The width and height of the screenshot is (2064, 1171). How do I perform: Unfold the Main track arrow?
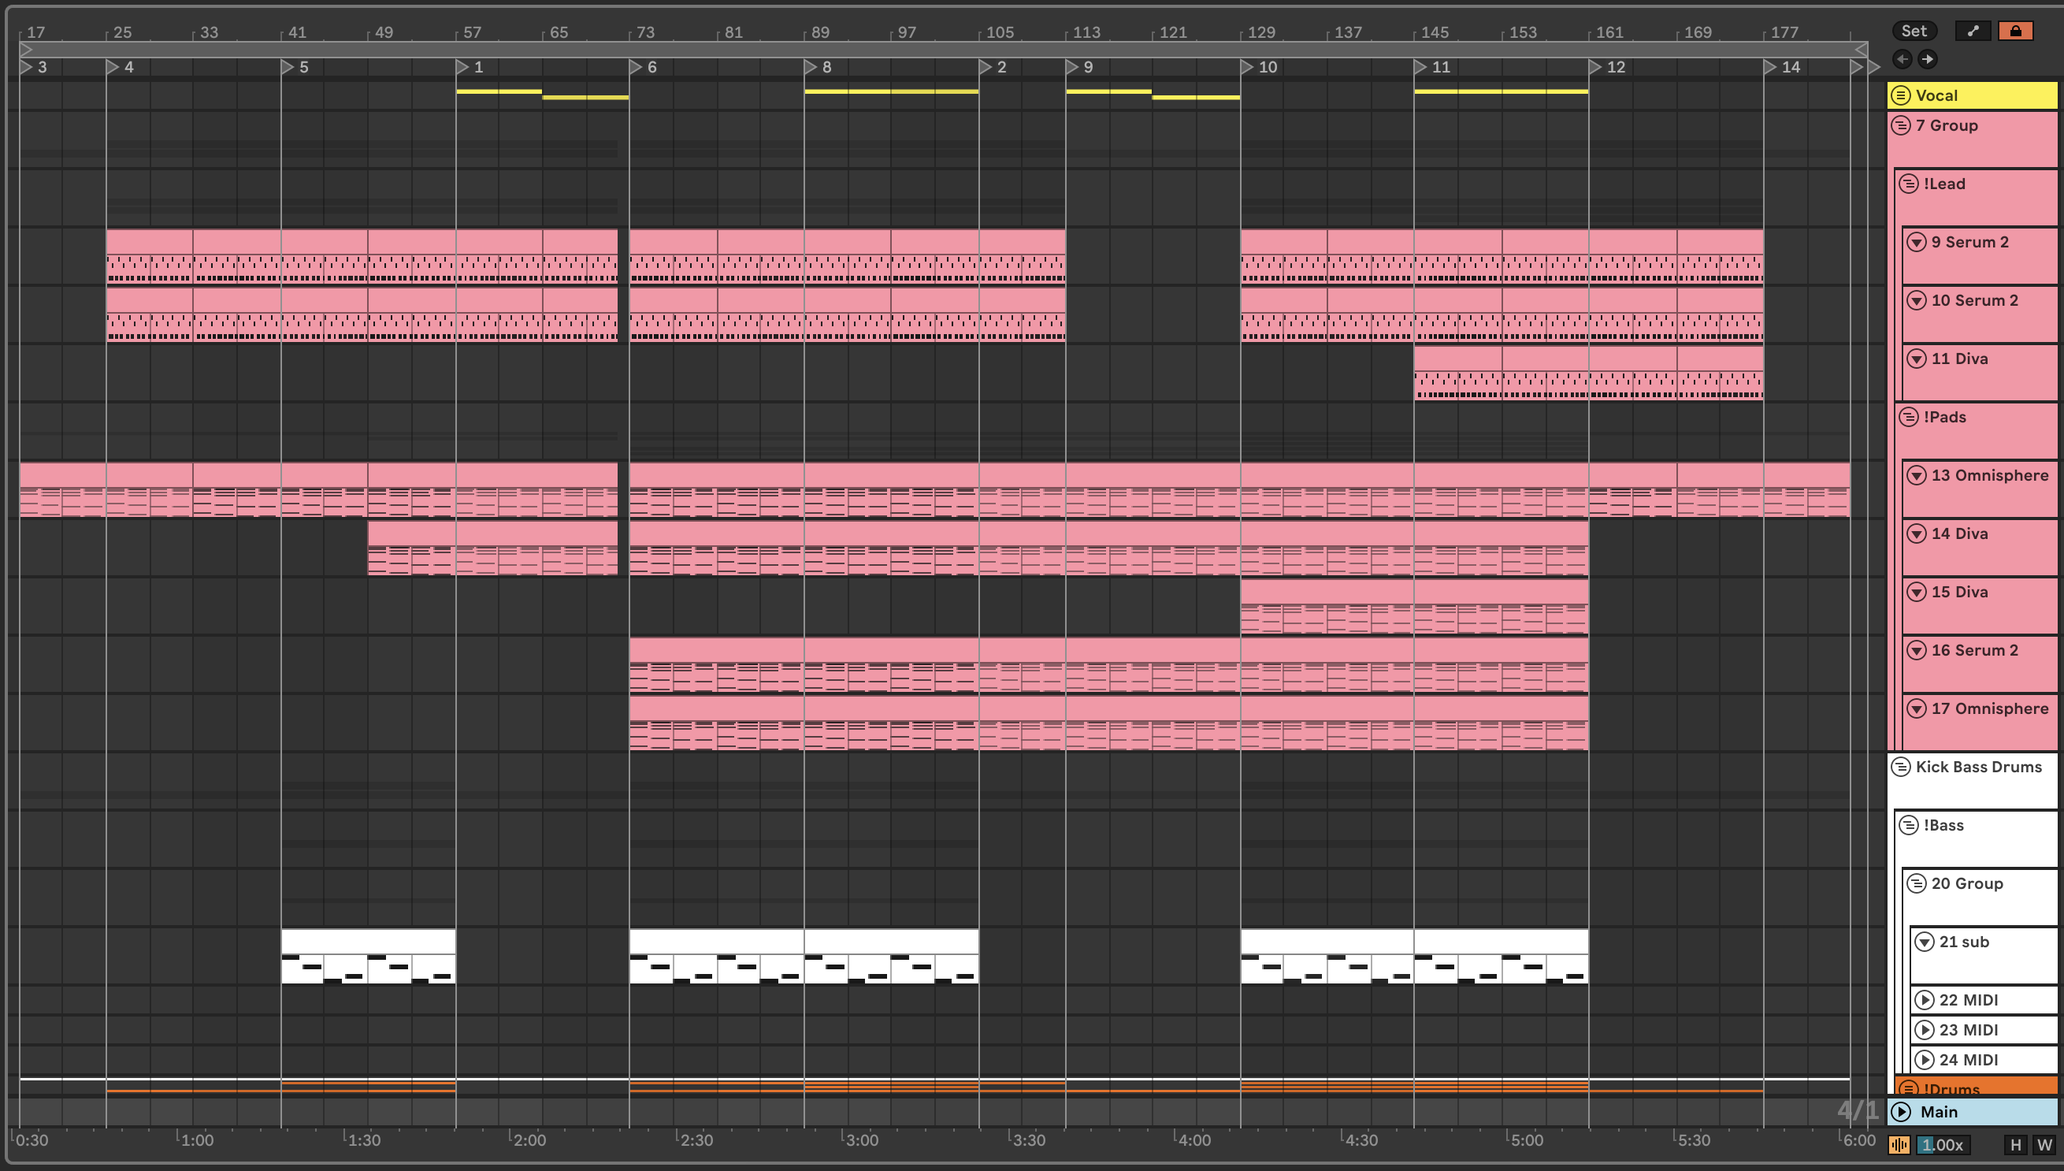tap(1901, 1111)
